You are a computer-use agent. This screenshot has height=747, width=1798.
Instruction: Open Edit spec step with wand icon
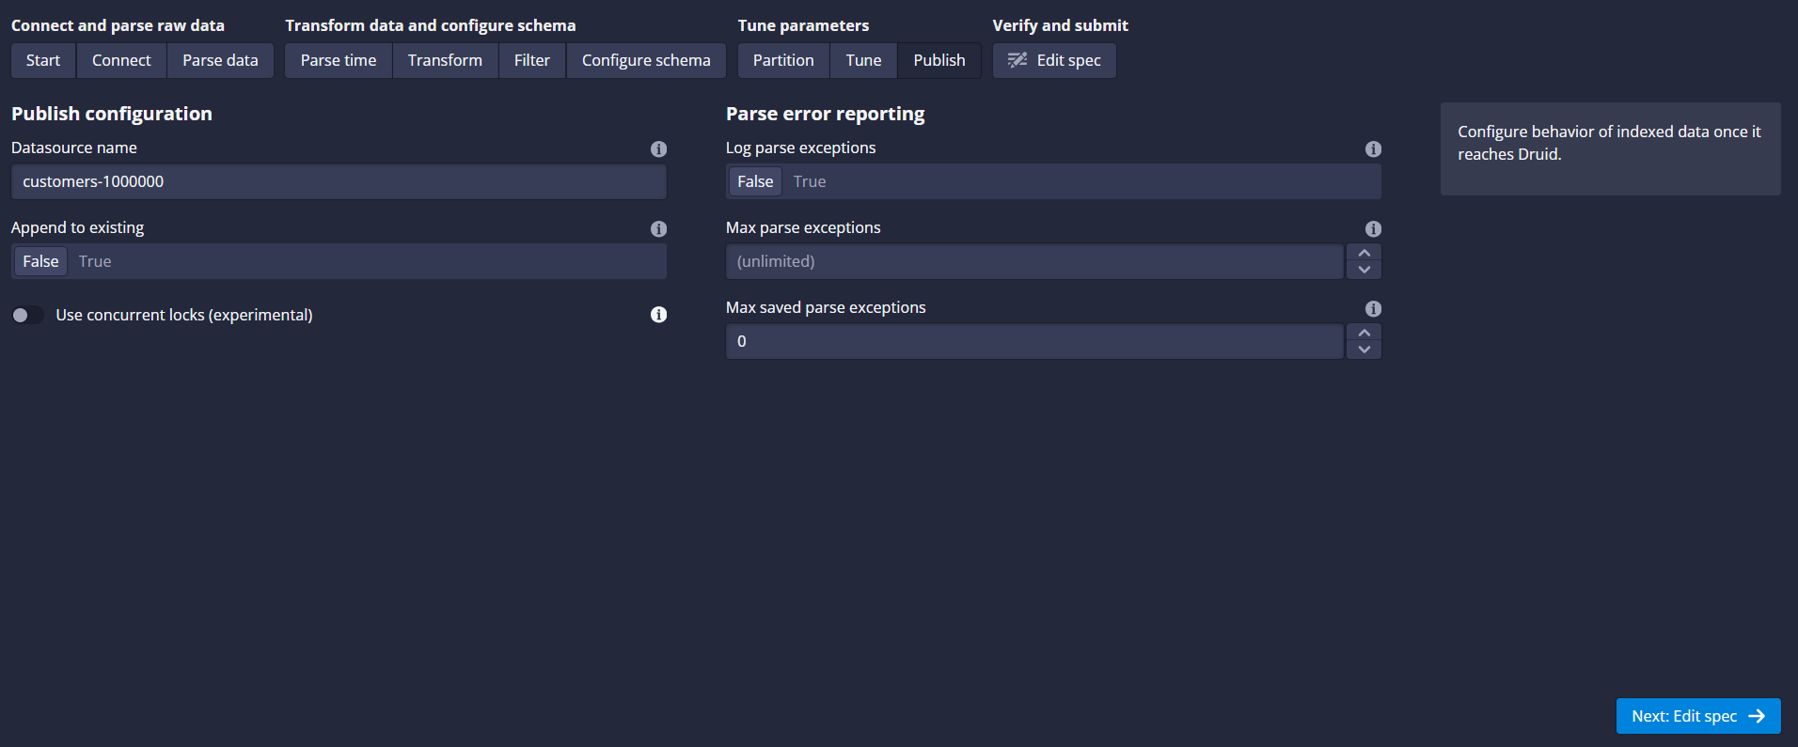1054,60
